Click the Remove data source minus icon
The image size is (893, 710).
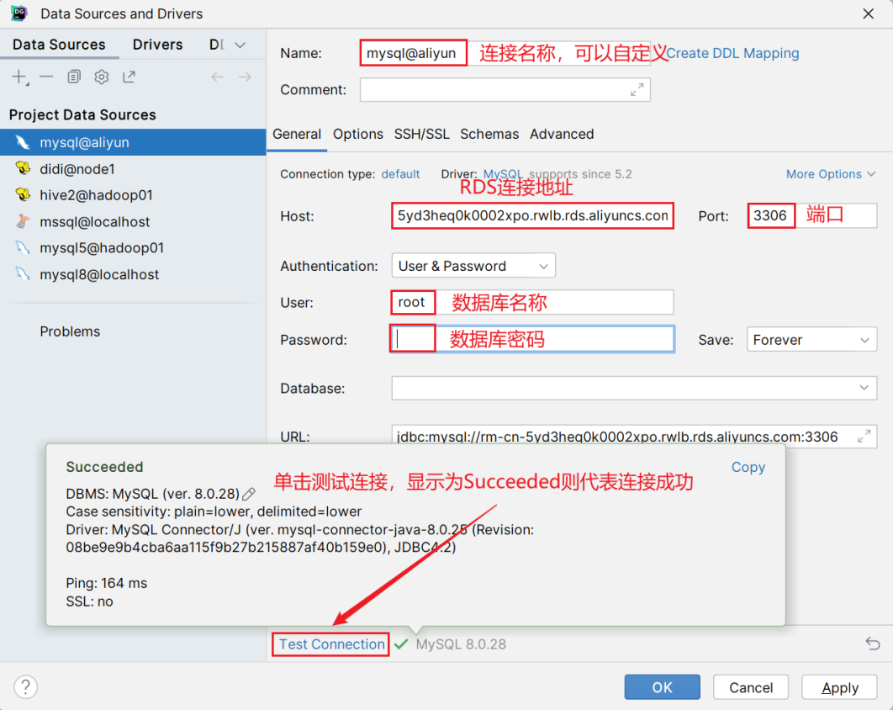47,77
